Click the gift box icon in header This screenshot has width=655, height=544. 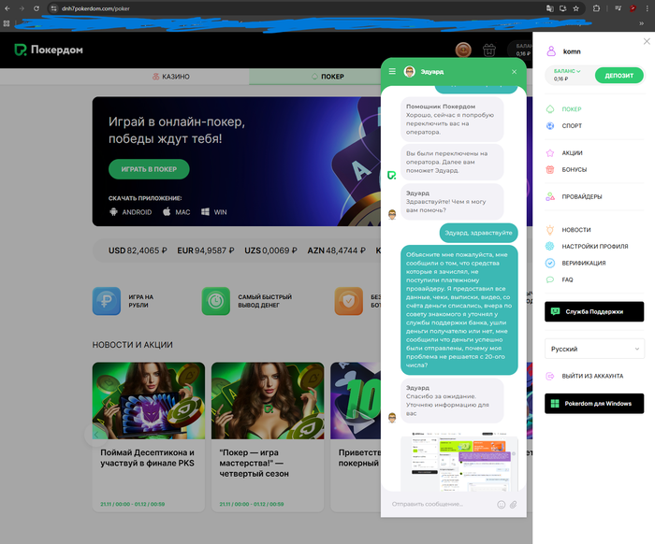[x=489, y=50]
